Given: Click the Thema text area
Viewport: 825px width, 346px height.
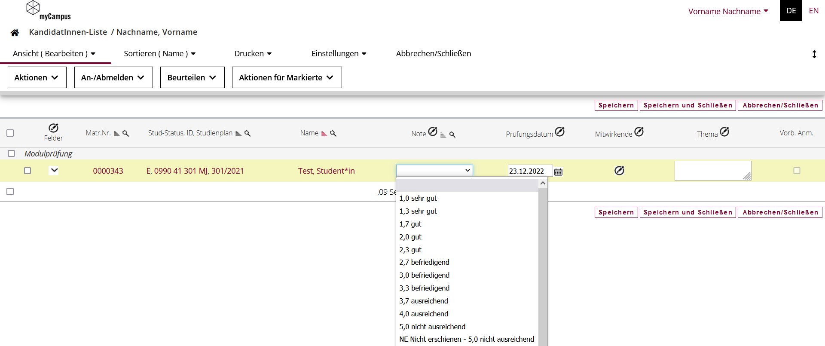Looking at the screenshot, I should (x=713, y=171).
